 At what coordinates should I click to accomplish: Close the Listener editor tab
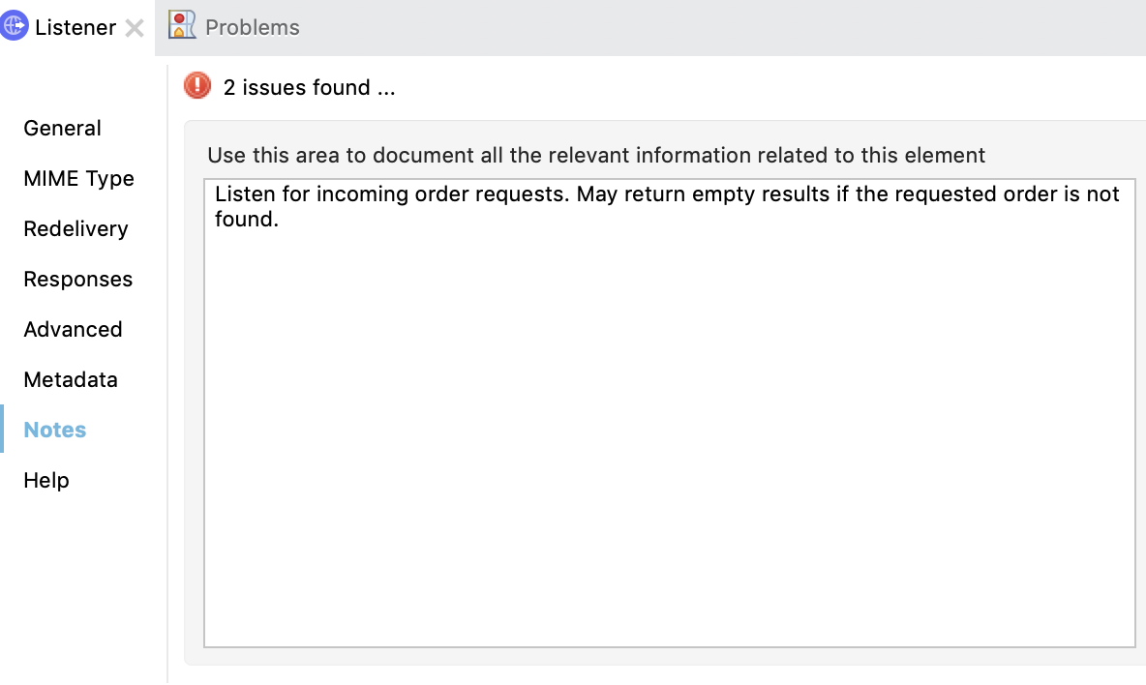click(134, 27)
